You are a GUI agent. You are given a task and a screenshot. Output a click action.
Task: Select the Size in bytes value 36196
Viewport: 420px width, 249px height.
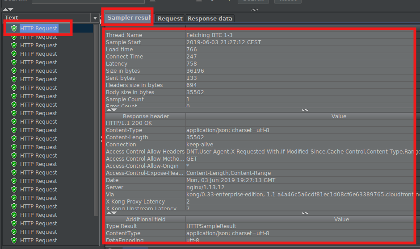tap(195, 71)
